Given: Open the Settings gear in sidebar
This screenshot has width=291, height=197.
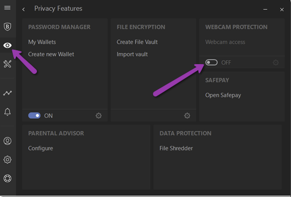Looking at the screenshot, I should (7, 160).
